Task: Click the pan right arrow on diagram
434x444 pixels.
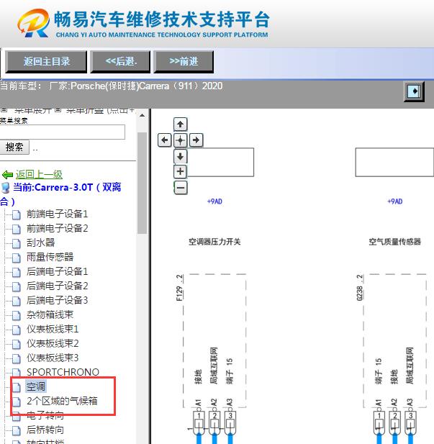Action: point(196,140)
